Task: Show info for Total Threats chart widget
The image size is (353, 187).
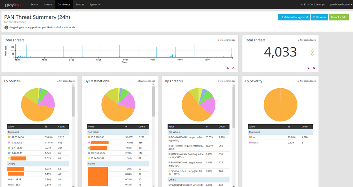Action: 233,68
